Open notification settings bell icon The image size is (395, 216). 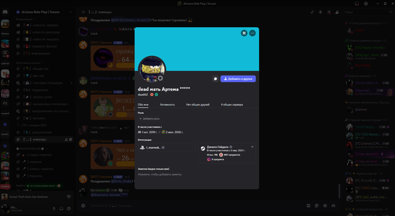click(x=321, y=12)
